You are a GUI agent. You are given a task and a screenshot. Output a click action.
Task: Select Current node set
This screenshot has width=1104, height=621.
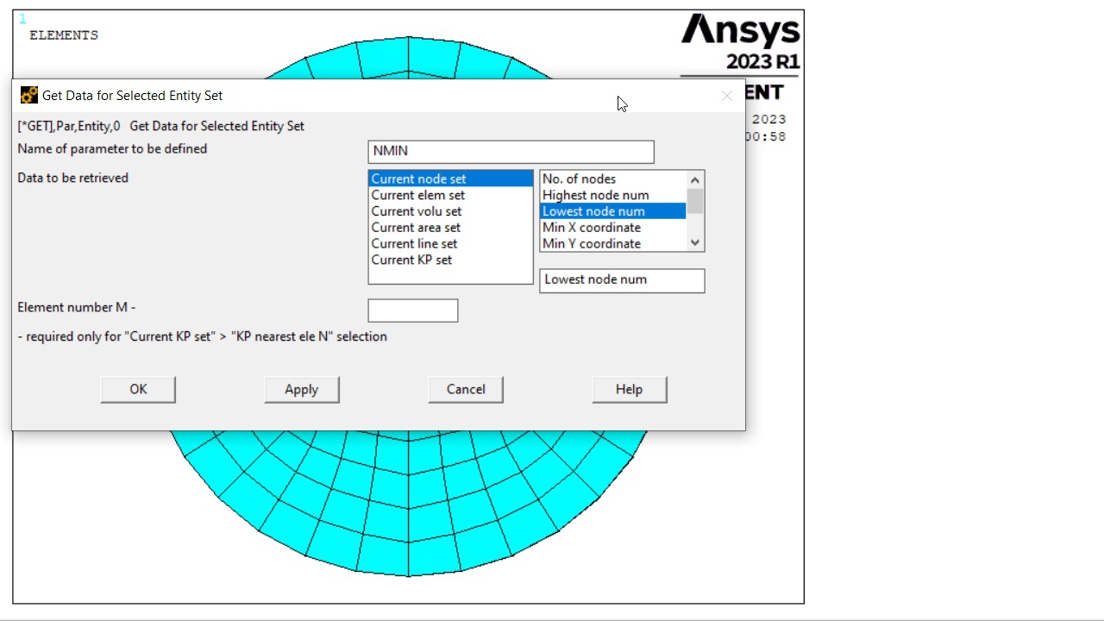pyautogui.click(x=451, y=179)
